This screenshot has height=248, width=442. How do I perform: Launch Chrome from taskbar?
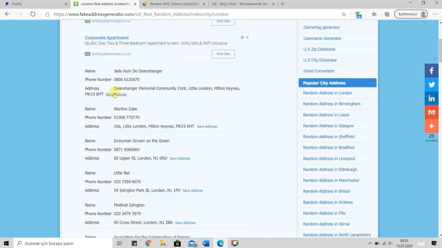click(148, 243)
